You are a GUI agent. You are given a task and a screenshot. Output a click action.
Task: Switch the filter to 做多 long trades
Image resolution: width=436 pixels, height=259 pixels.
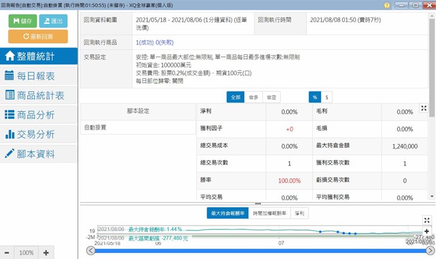point(253,97)
